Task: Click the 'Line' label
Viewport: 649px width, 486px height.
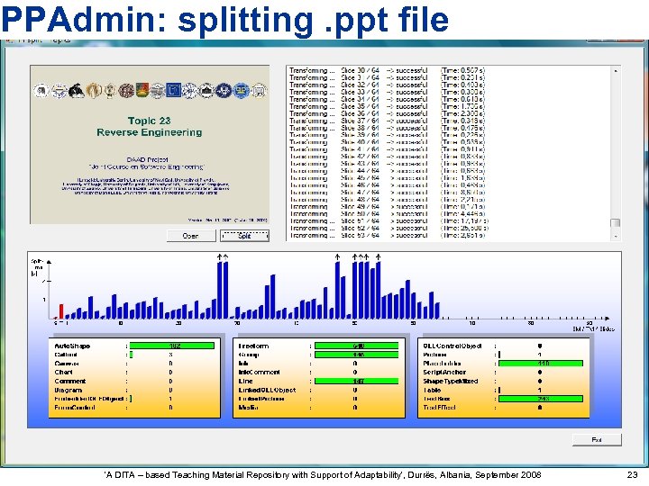Action: (245, 381)
